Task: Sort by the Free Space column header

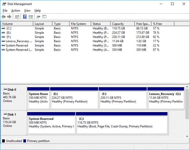Action: coord(143,24)
